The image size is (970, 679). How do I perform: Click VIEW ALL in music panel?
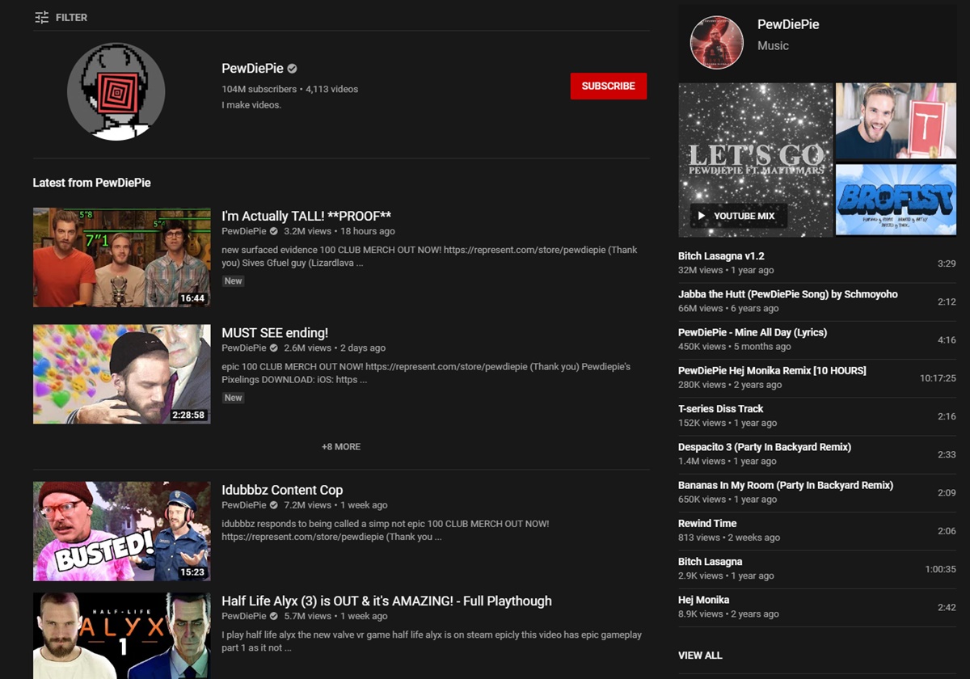[700, 656]
